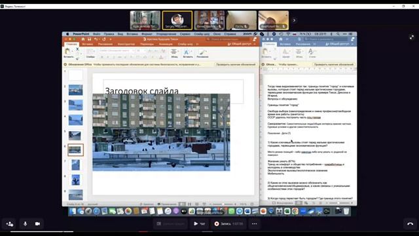Switch to Вставка ribbon tab in PowerPoint
This screenshot has height=236, width=419.
tap(87, 44)
